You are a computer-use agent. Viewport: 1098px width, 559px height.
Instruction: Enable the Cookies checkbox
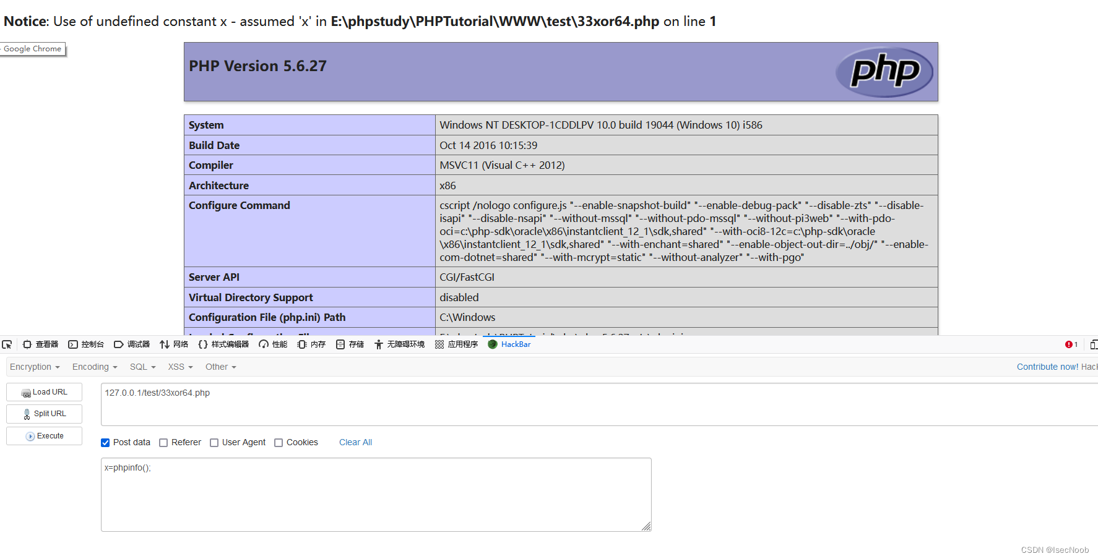[x=279, y=443]
